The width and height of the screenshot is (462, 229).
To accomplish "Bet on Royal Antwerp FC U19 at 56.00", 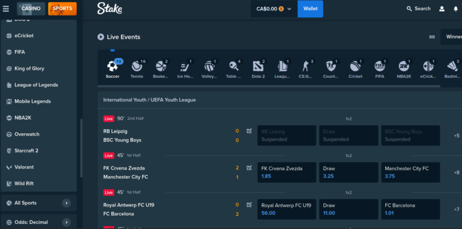I will (x=286, y=209).
